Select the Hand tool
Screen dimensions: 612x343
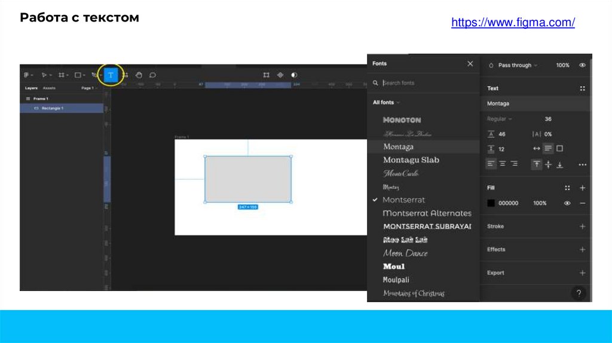click(x=139, y=75)
